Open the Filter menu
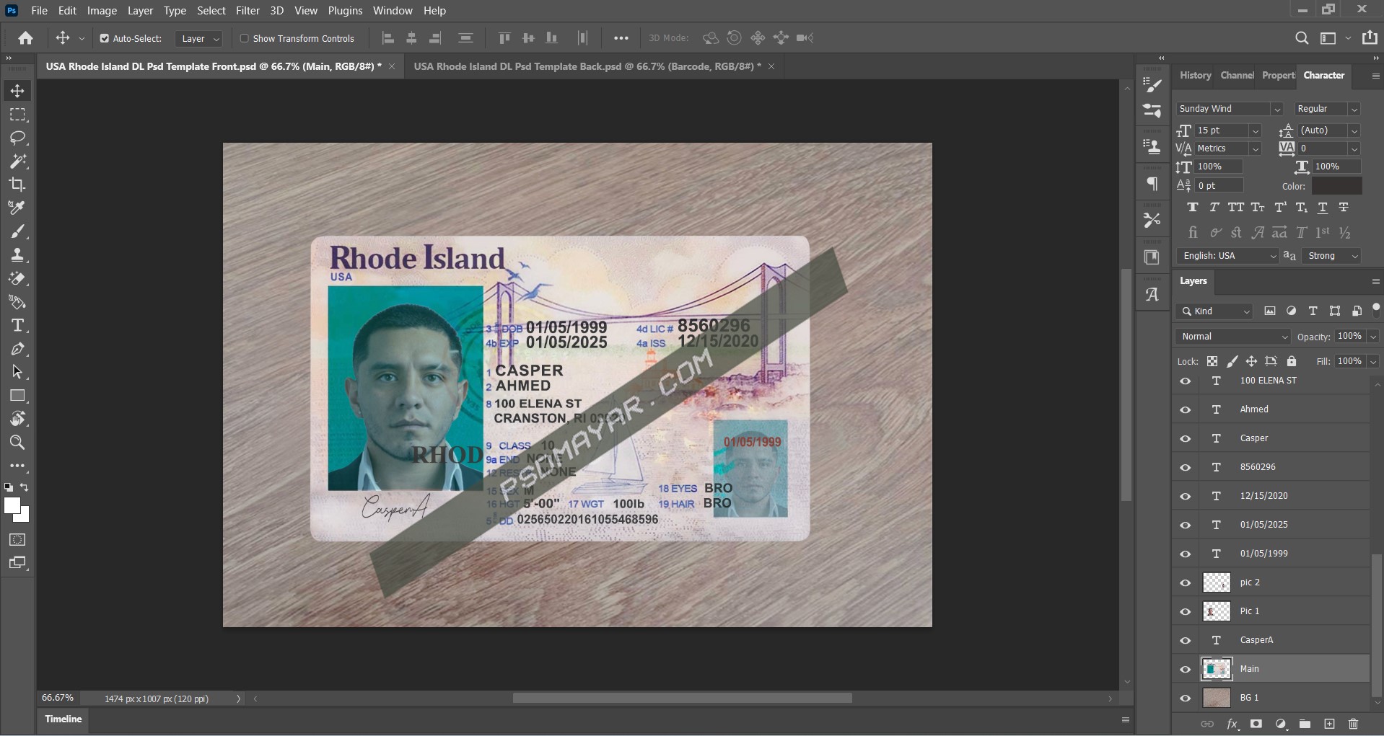1384x736 pixels. 248,11
